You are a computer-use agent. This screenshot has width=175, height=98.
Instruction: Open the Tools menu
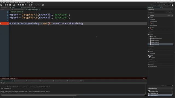pyautogui.click(x=16, y=2)
